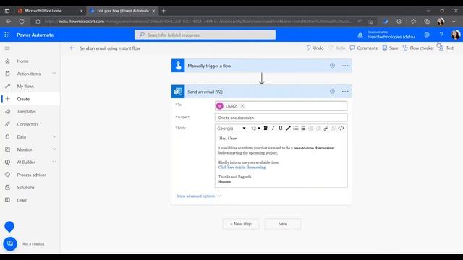Open a new browser tab

tap(163, 11)
